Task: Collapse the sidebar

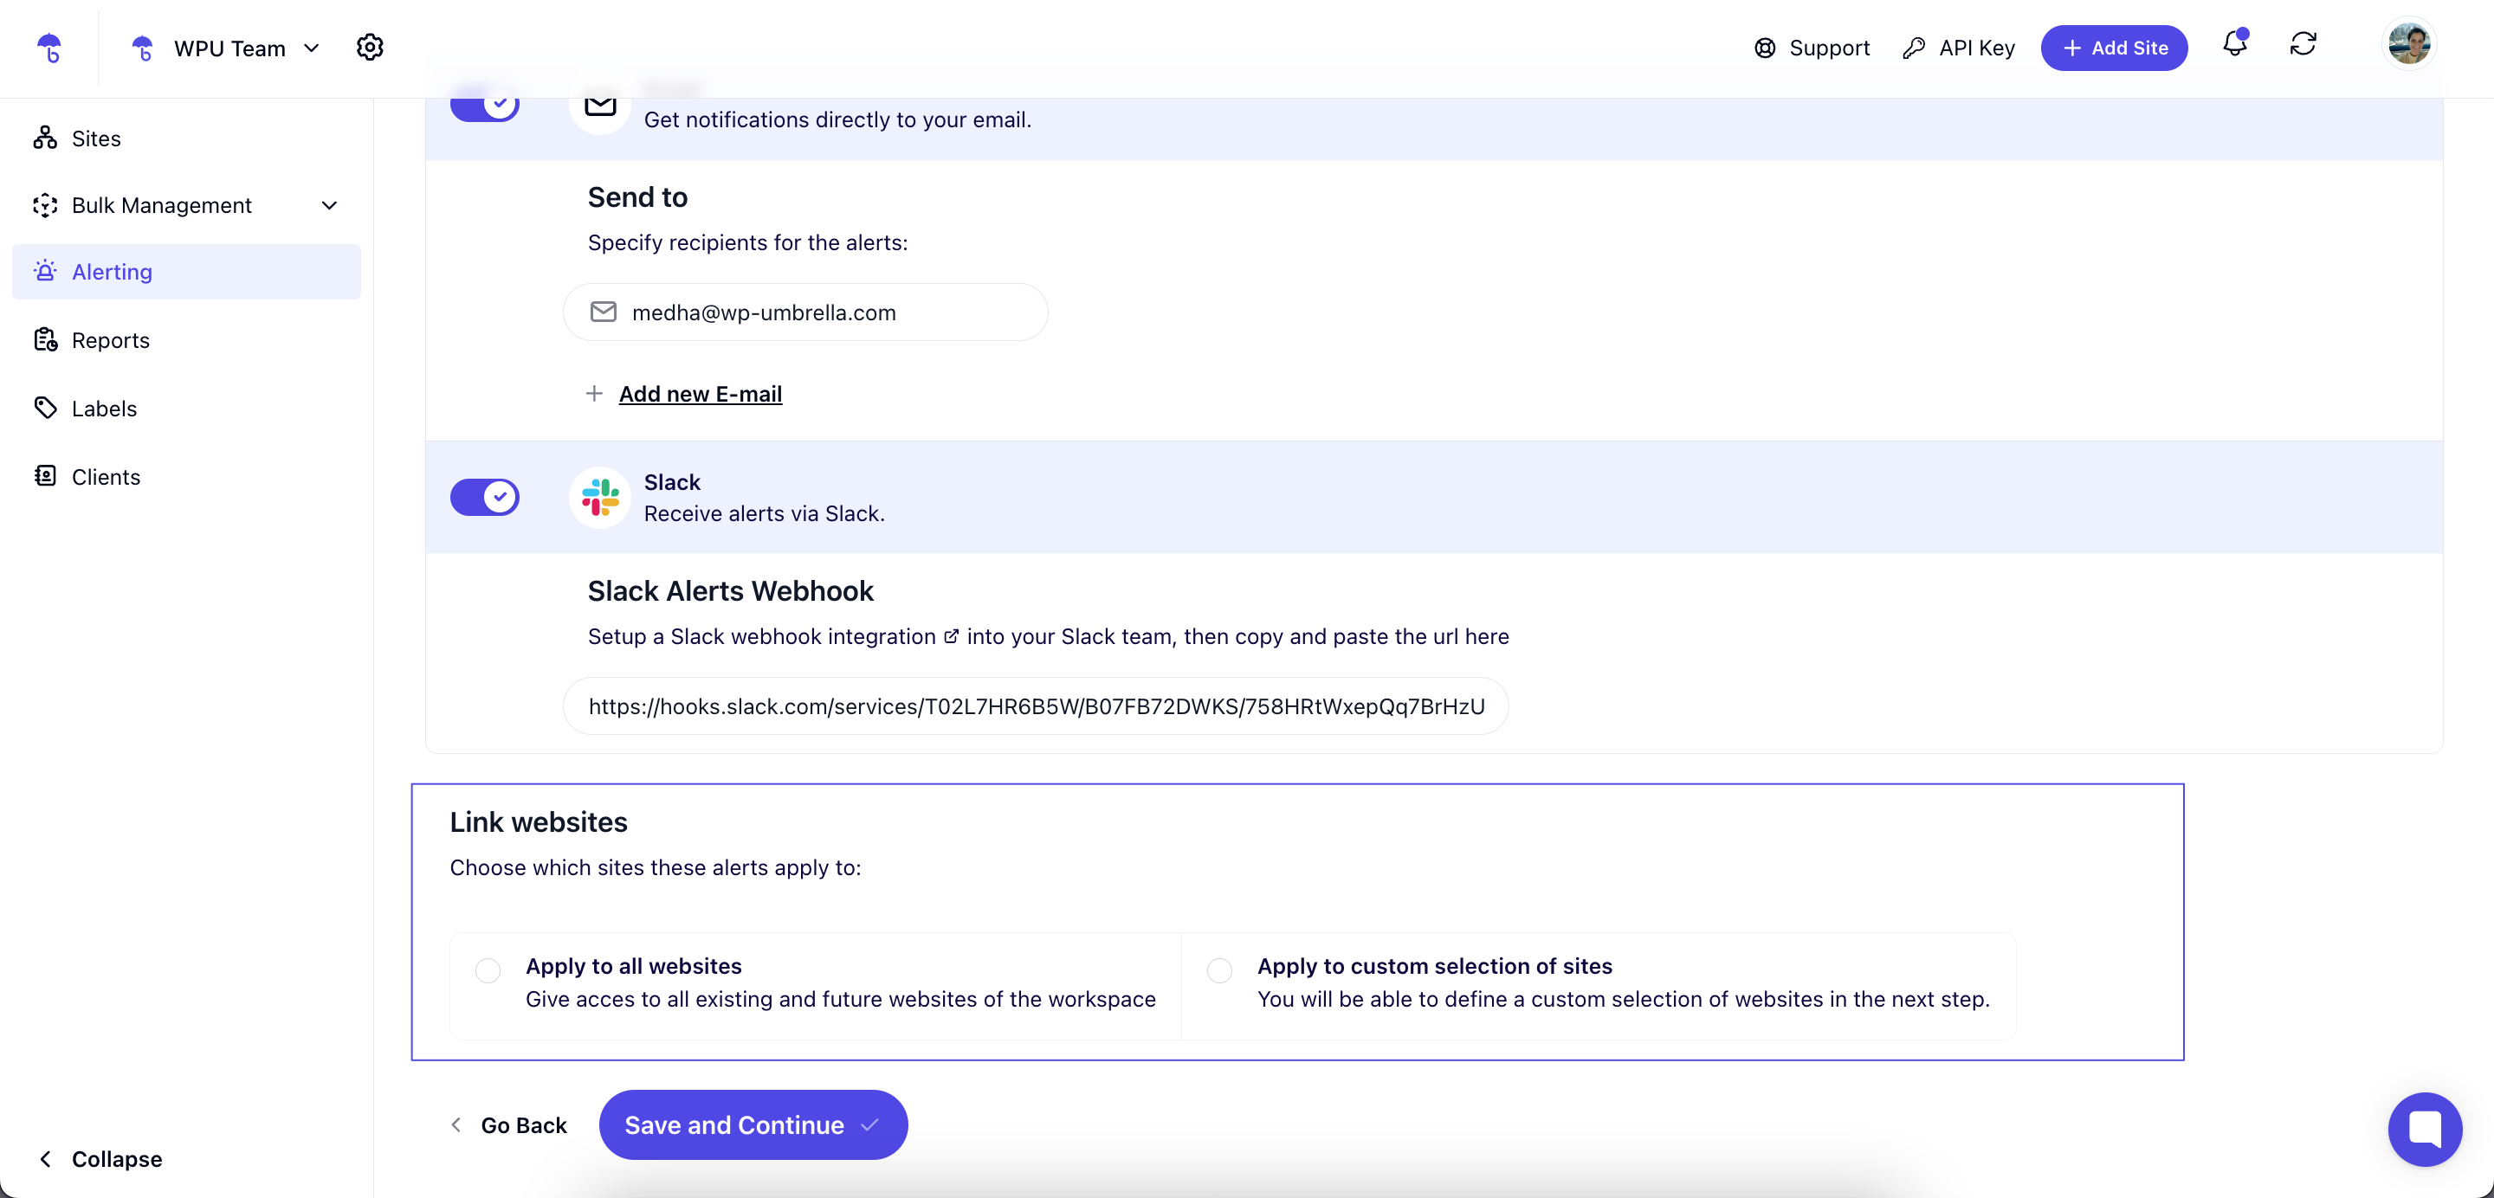Action: [99, 1158]
